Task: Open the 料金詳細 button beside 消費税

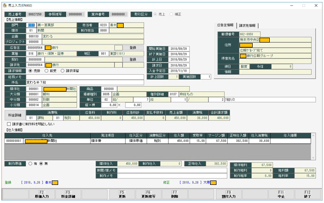Action: point(15,115)
